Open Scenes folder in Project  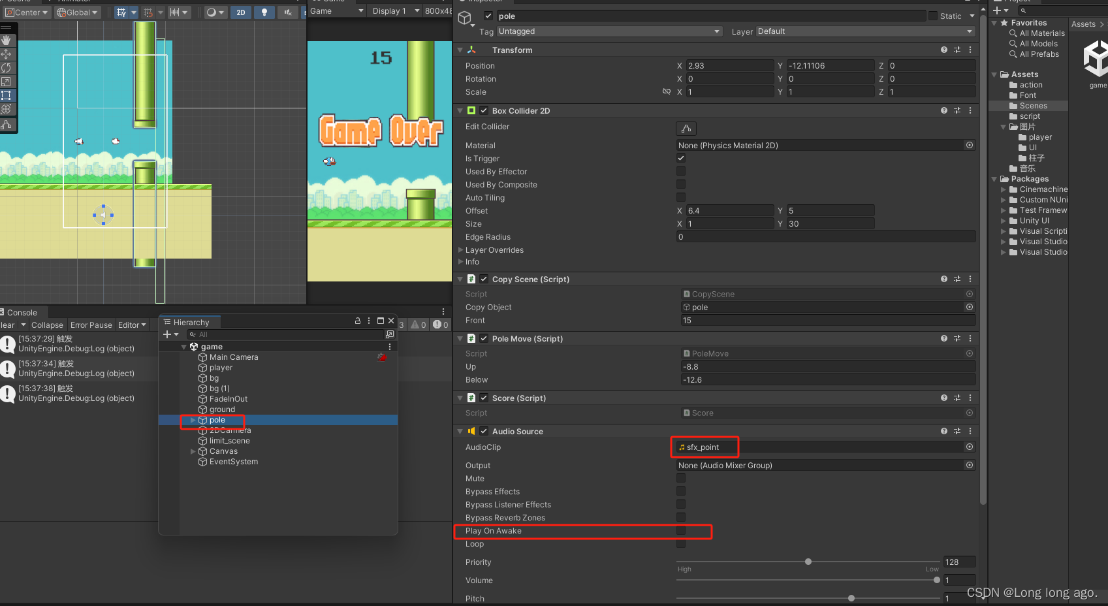[1033, 106]
